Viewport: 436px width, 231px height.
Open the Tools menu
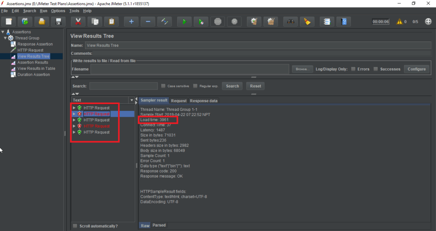[74, 11]
